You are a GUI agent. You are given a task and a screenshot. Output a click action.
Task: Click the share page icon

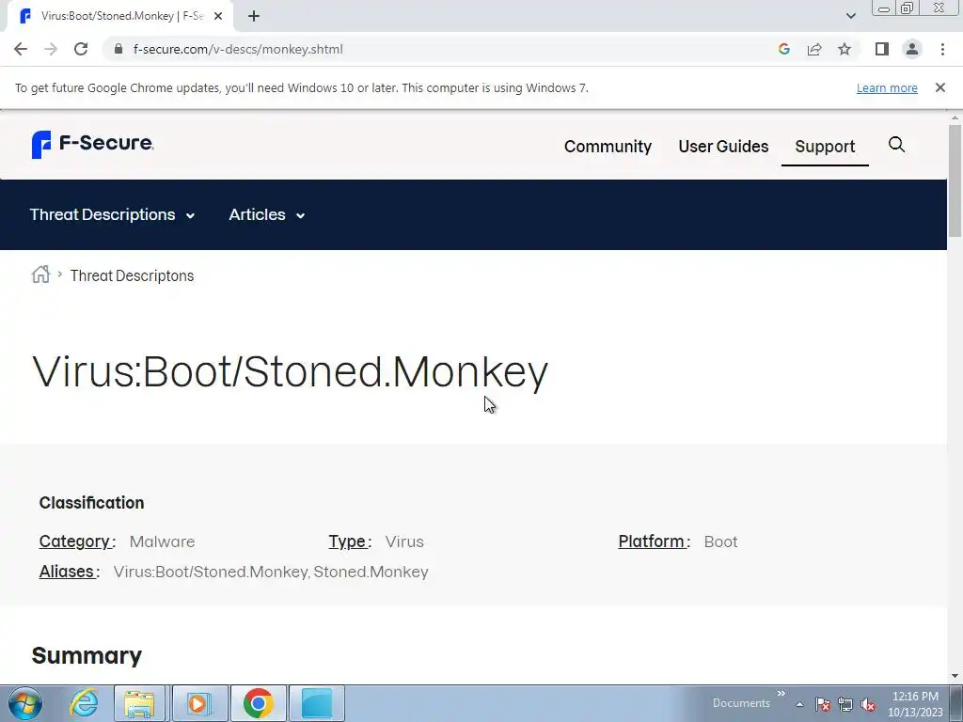(814, 49)
